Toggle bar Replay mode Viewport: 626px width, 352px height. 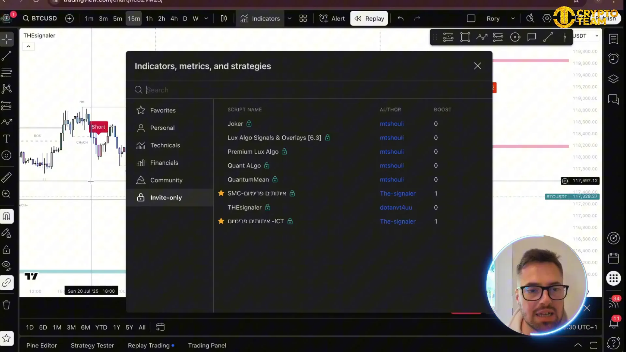[369, 19]
